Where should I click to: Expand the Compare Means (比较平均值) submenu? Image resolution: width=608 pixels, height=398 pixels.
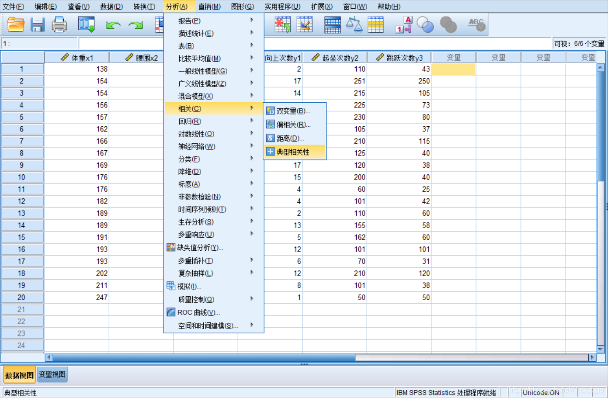click(214, 58)
